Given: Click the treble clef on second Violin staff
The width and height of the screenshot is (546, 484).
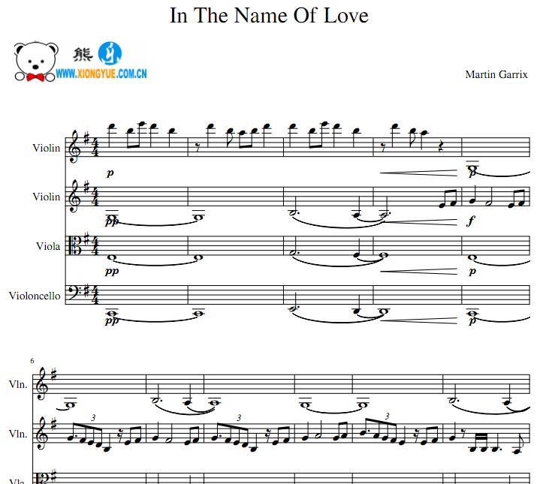Looking at the screenshot, I should click(x=74, y=196).
